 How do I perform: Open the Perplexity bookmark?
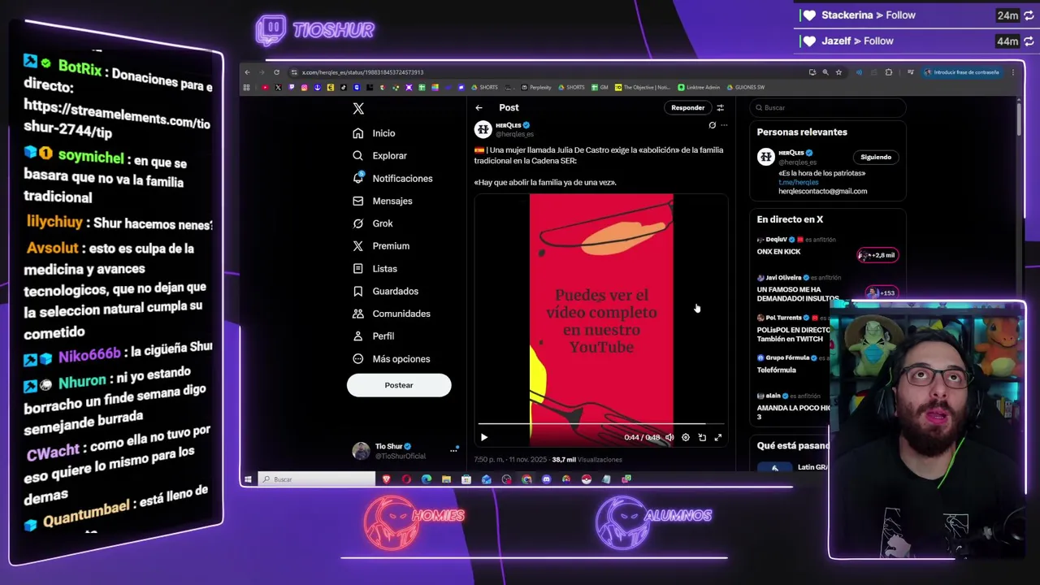click(x=536, y=87)
